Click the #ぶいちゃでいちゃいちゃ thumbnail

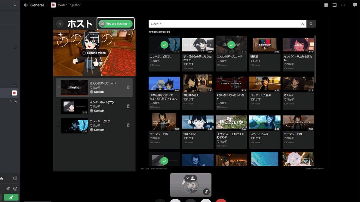(231, 83)
